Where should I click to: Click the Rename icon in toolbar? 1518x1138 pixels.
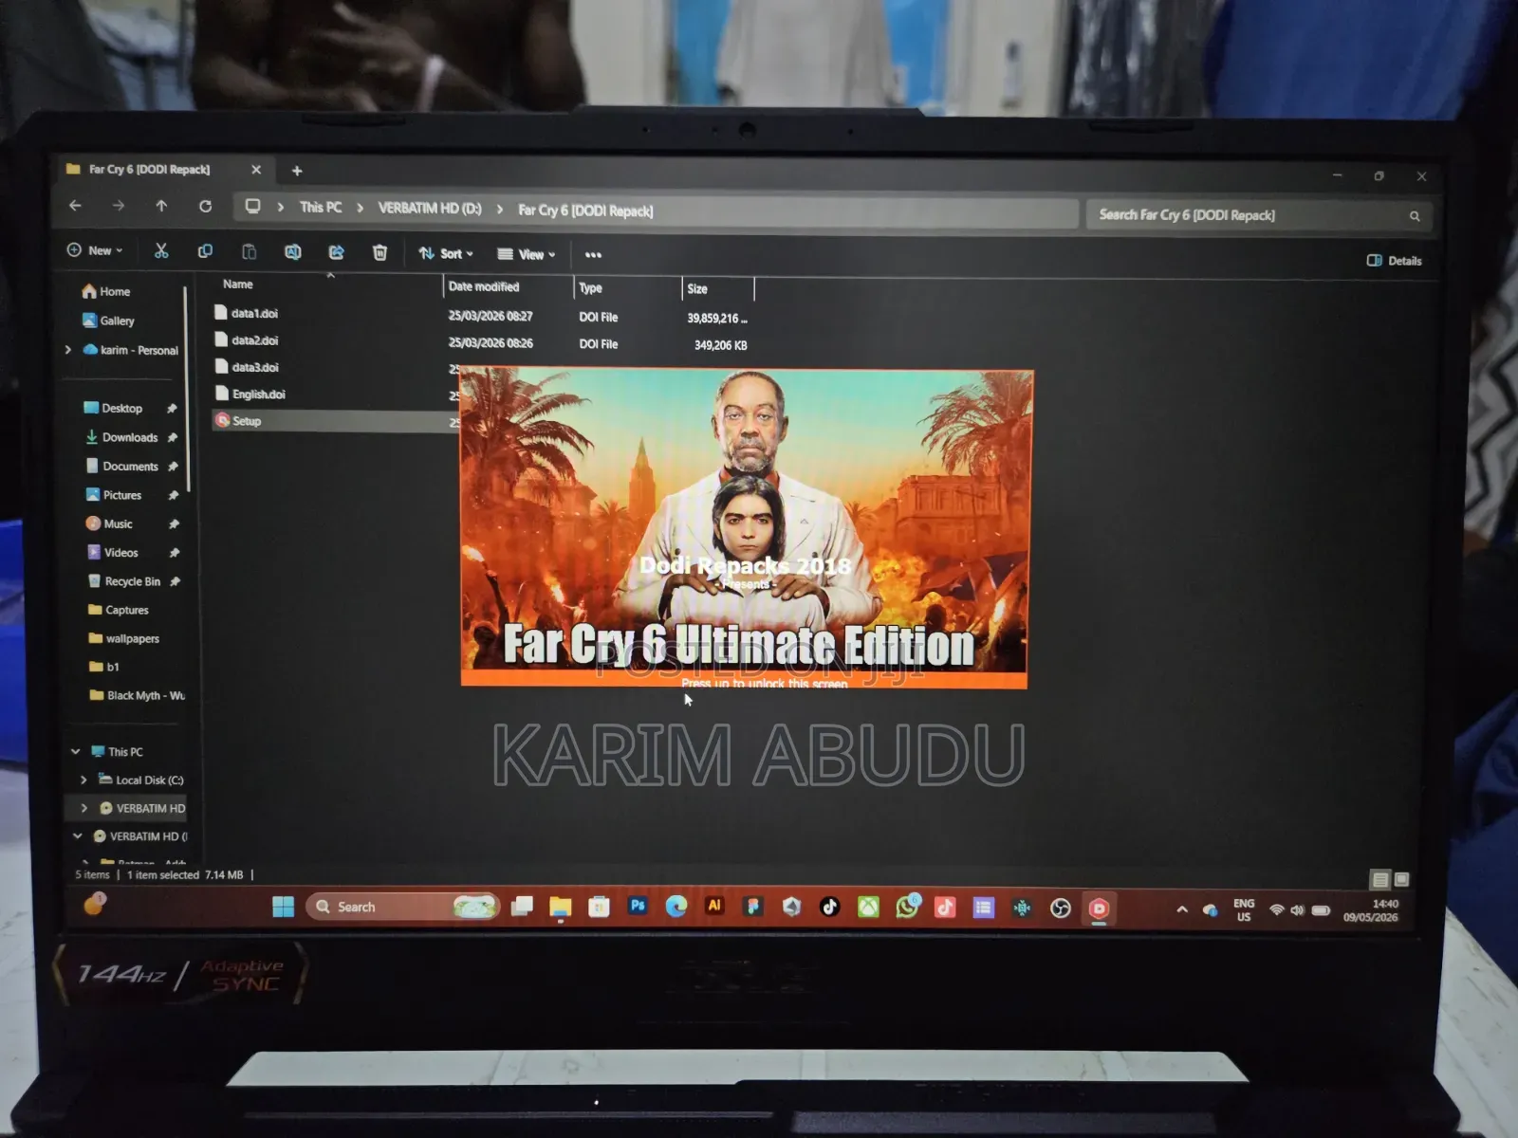(x=292, y=252)
